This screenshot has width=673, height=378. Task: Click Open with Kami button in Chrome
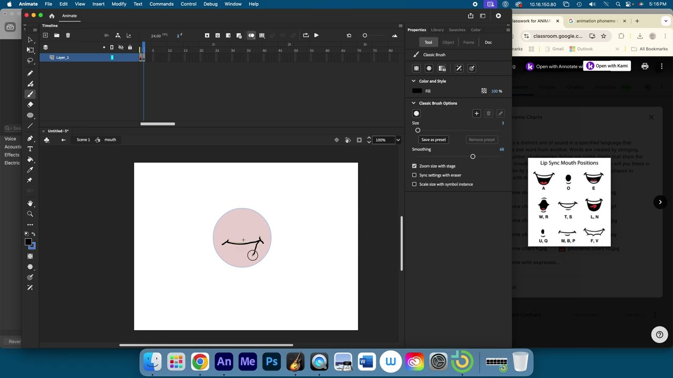point(608,66)
